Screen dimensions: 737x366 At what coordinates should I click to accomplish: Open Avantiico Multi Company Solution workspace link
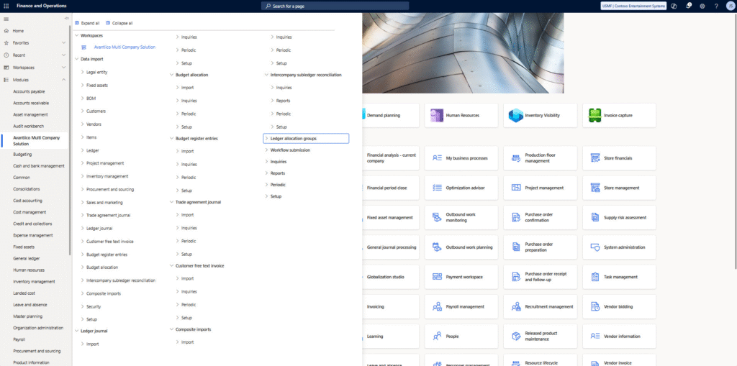[124, 47]
